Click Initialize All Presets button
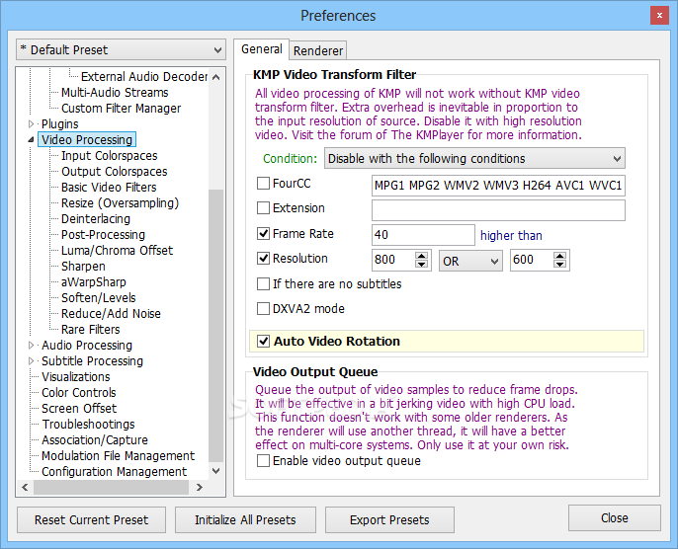678x549 pixels. point(245,520)
